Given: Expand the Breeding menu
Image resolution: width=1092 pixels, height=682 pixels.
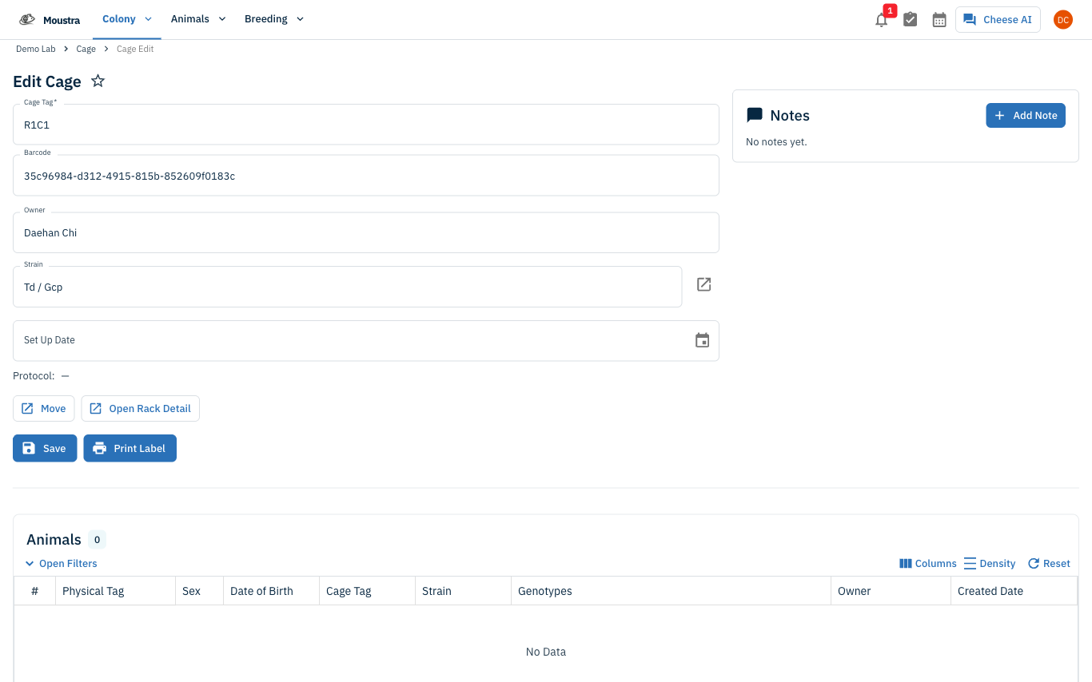Looking at the screenshot, I should pyautogui.click(x=274, y=19).
